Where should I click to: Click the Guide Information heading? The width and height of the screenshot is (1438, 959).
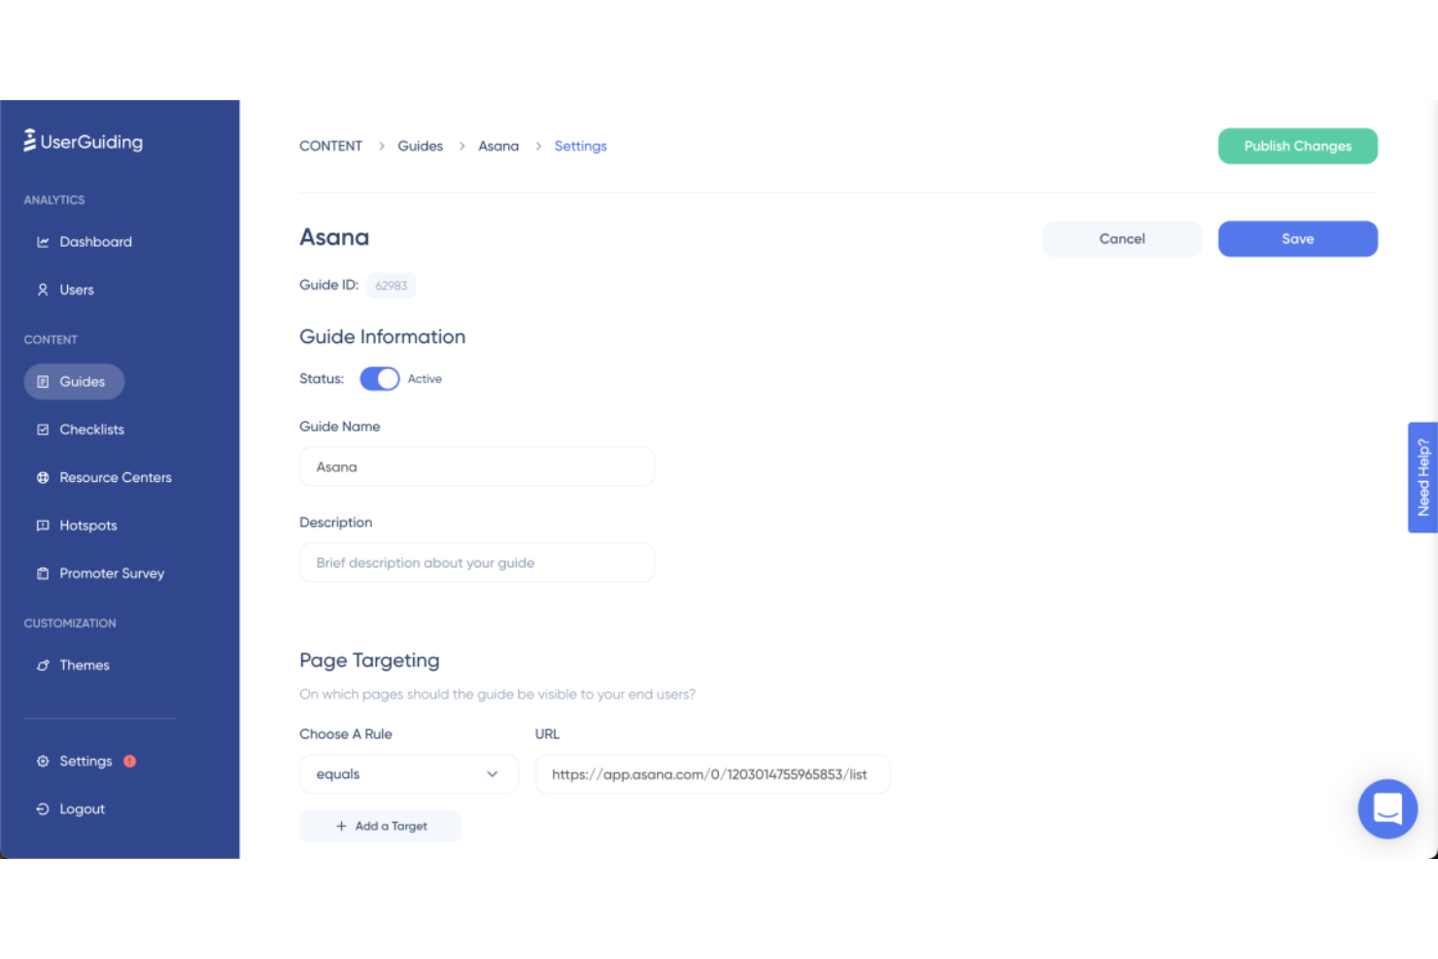382,337
